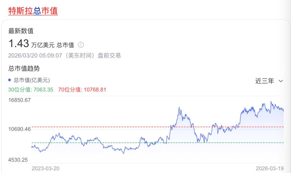
Task: Open the 特斯拉 link in the title
Action: coord(20,11)
